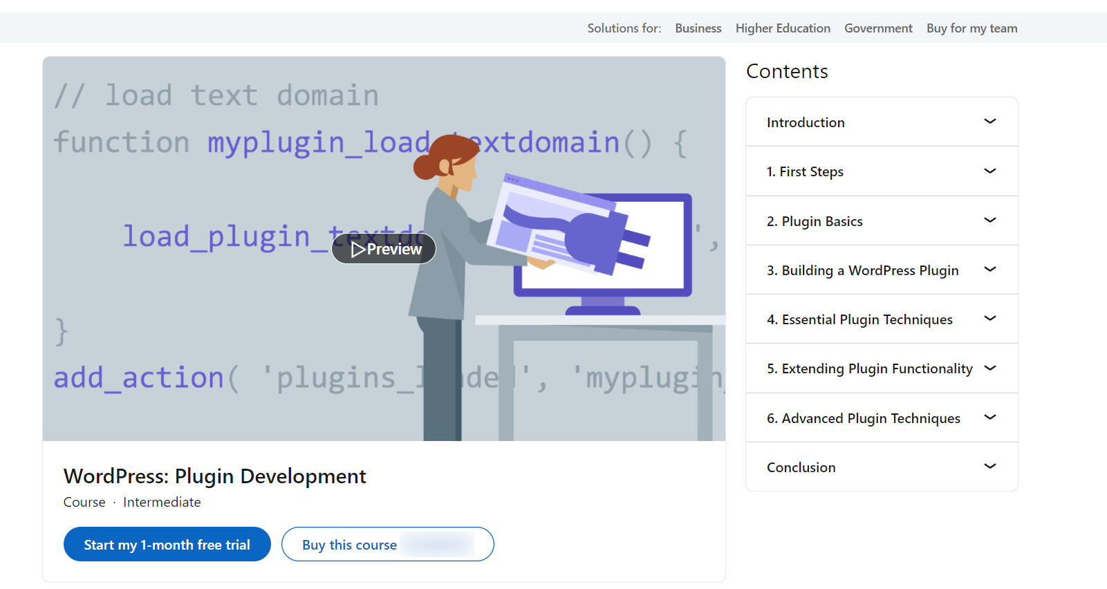Expand 4. Essential Plugin Techniques chevron
The width and height of the screenshot is (1107, 589).
990,319
